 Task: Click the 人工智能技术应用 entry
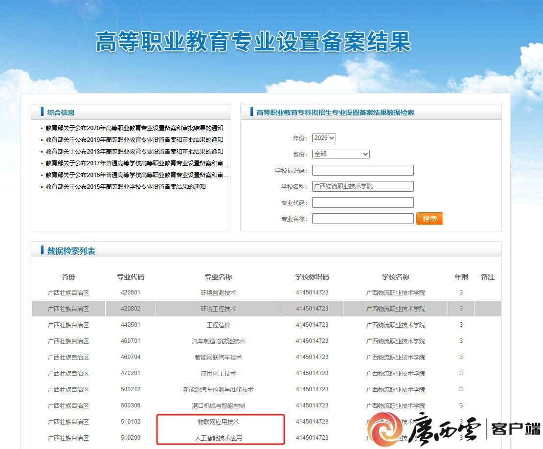[x=218, y=438]
